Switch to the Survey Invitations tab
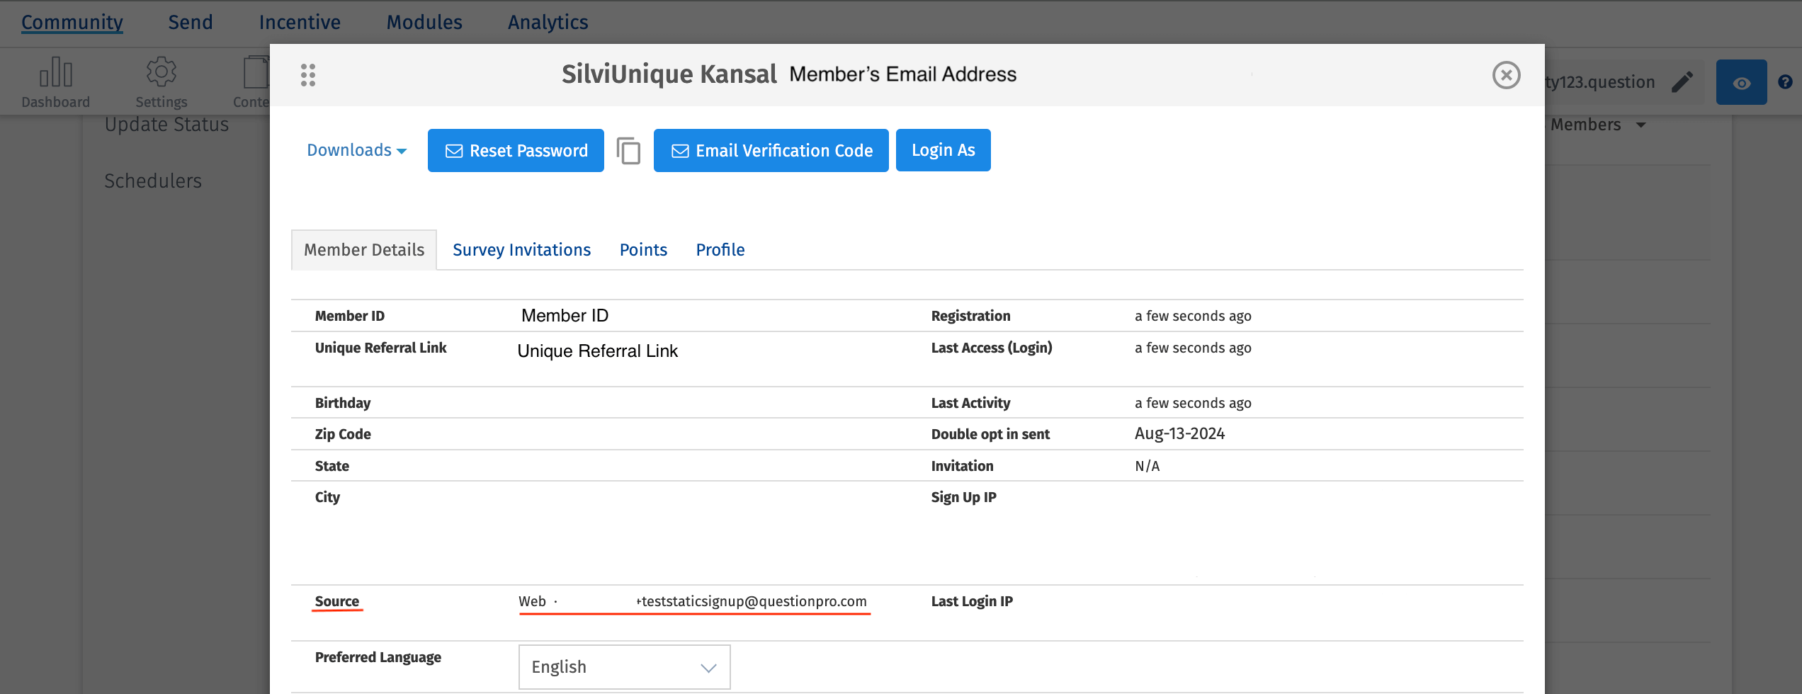1802x694 pixels. pyautogui.click(x=521, y=250)
